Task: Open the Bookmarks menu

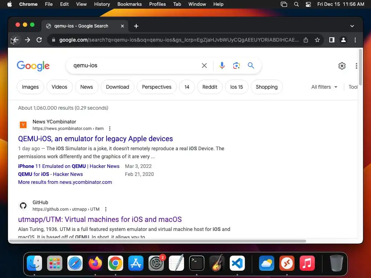Action: (x=129, y=4)
